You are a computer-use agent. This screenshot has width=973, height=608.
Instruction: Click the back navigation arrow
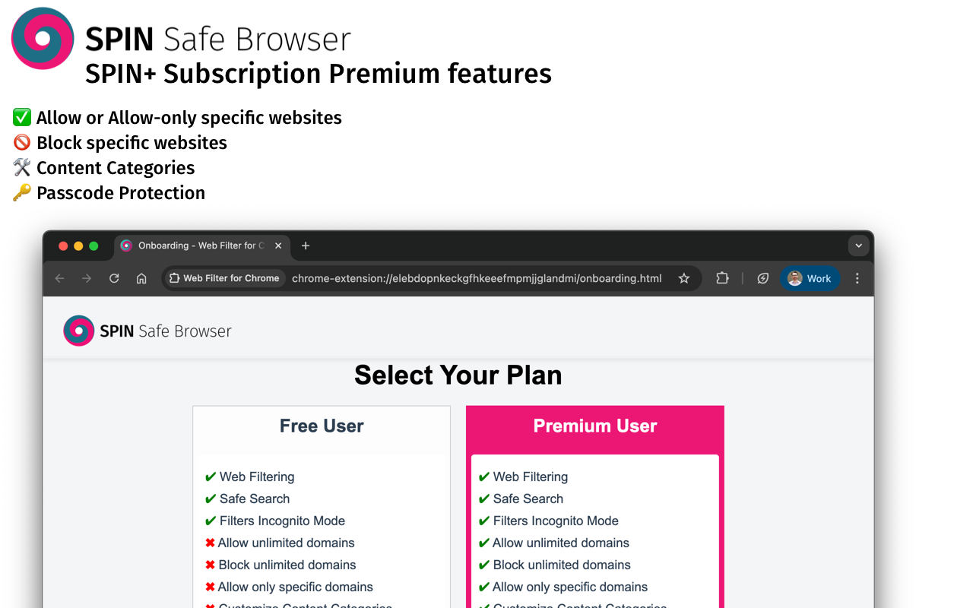[x=59, y=278]
